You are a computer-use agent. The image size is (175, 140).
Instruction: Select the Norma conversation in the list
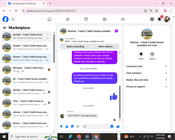click(26, 58)
